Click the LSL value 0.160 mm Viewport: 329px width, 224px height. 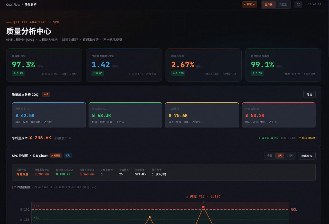click(x=87, y=174)
